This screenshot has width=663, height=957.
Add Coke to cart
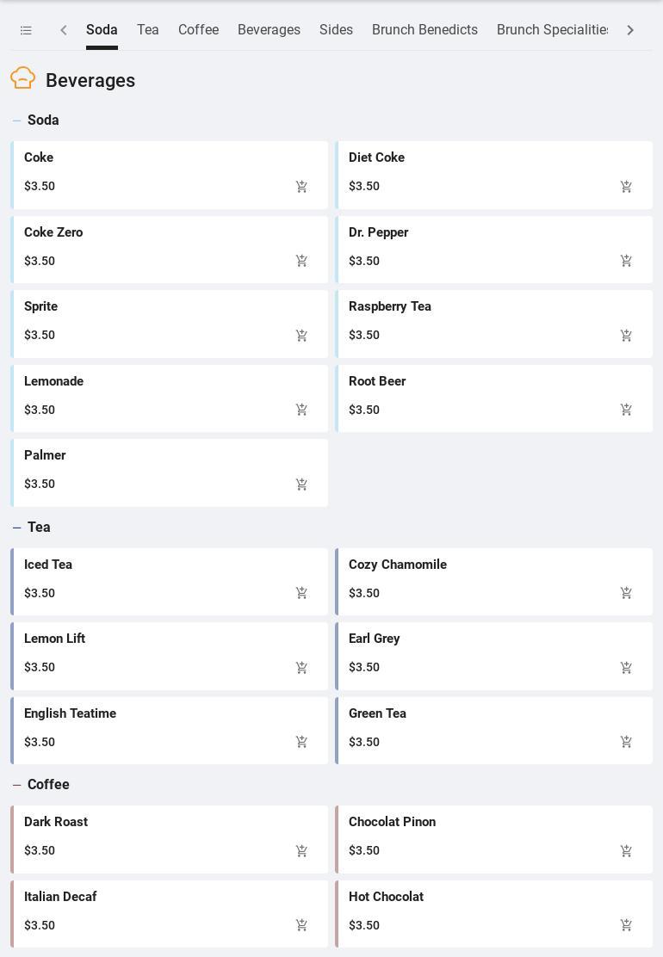(301, 187)
